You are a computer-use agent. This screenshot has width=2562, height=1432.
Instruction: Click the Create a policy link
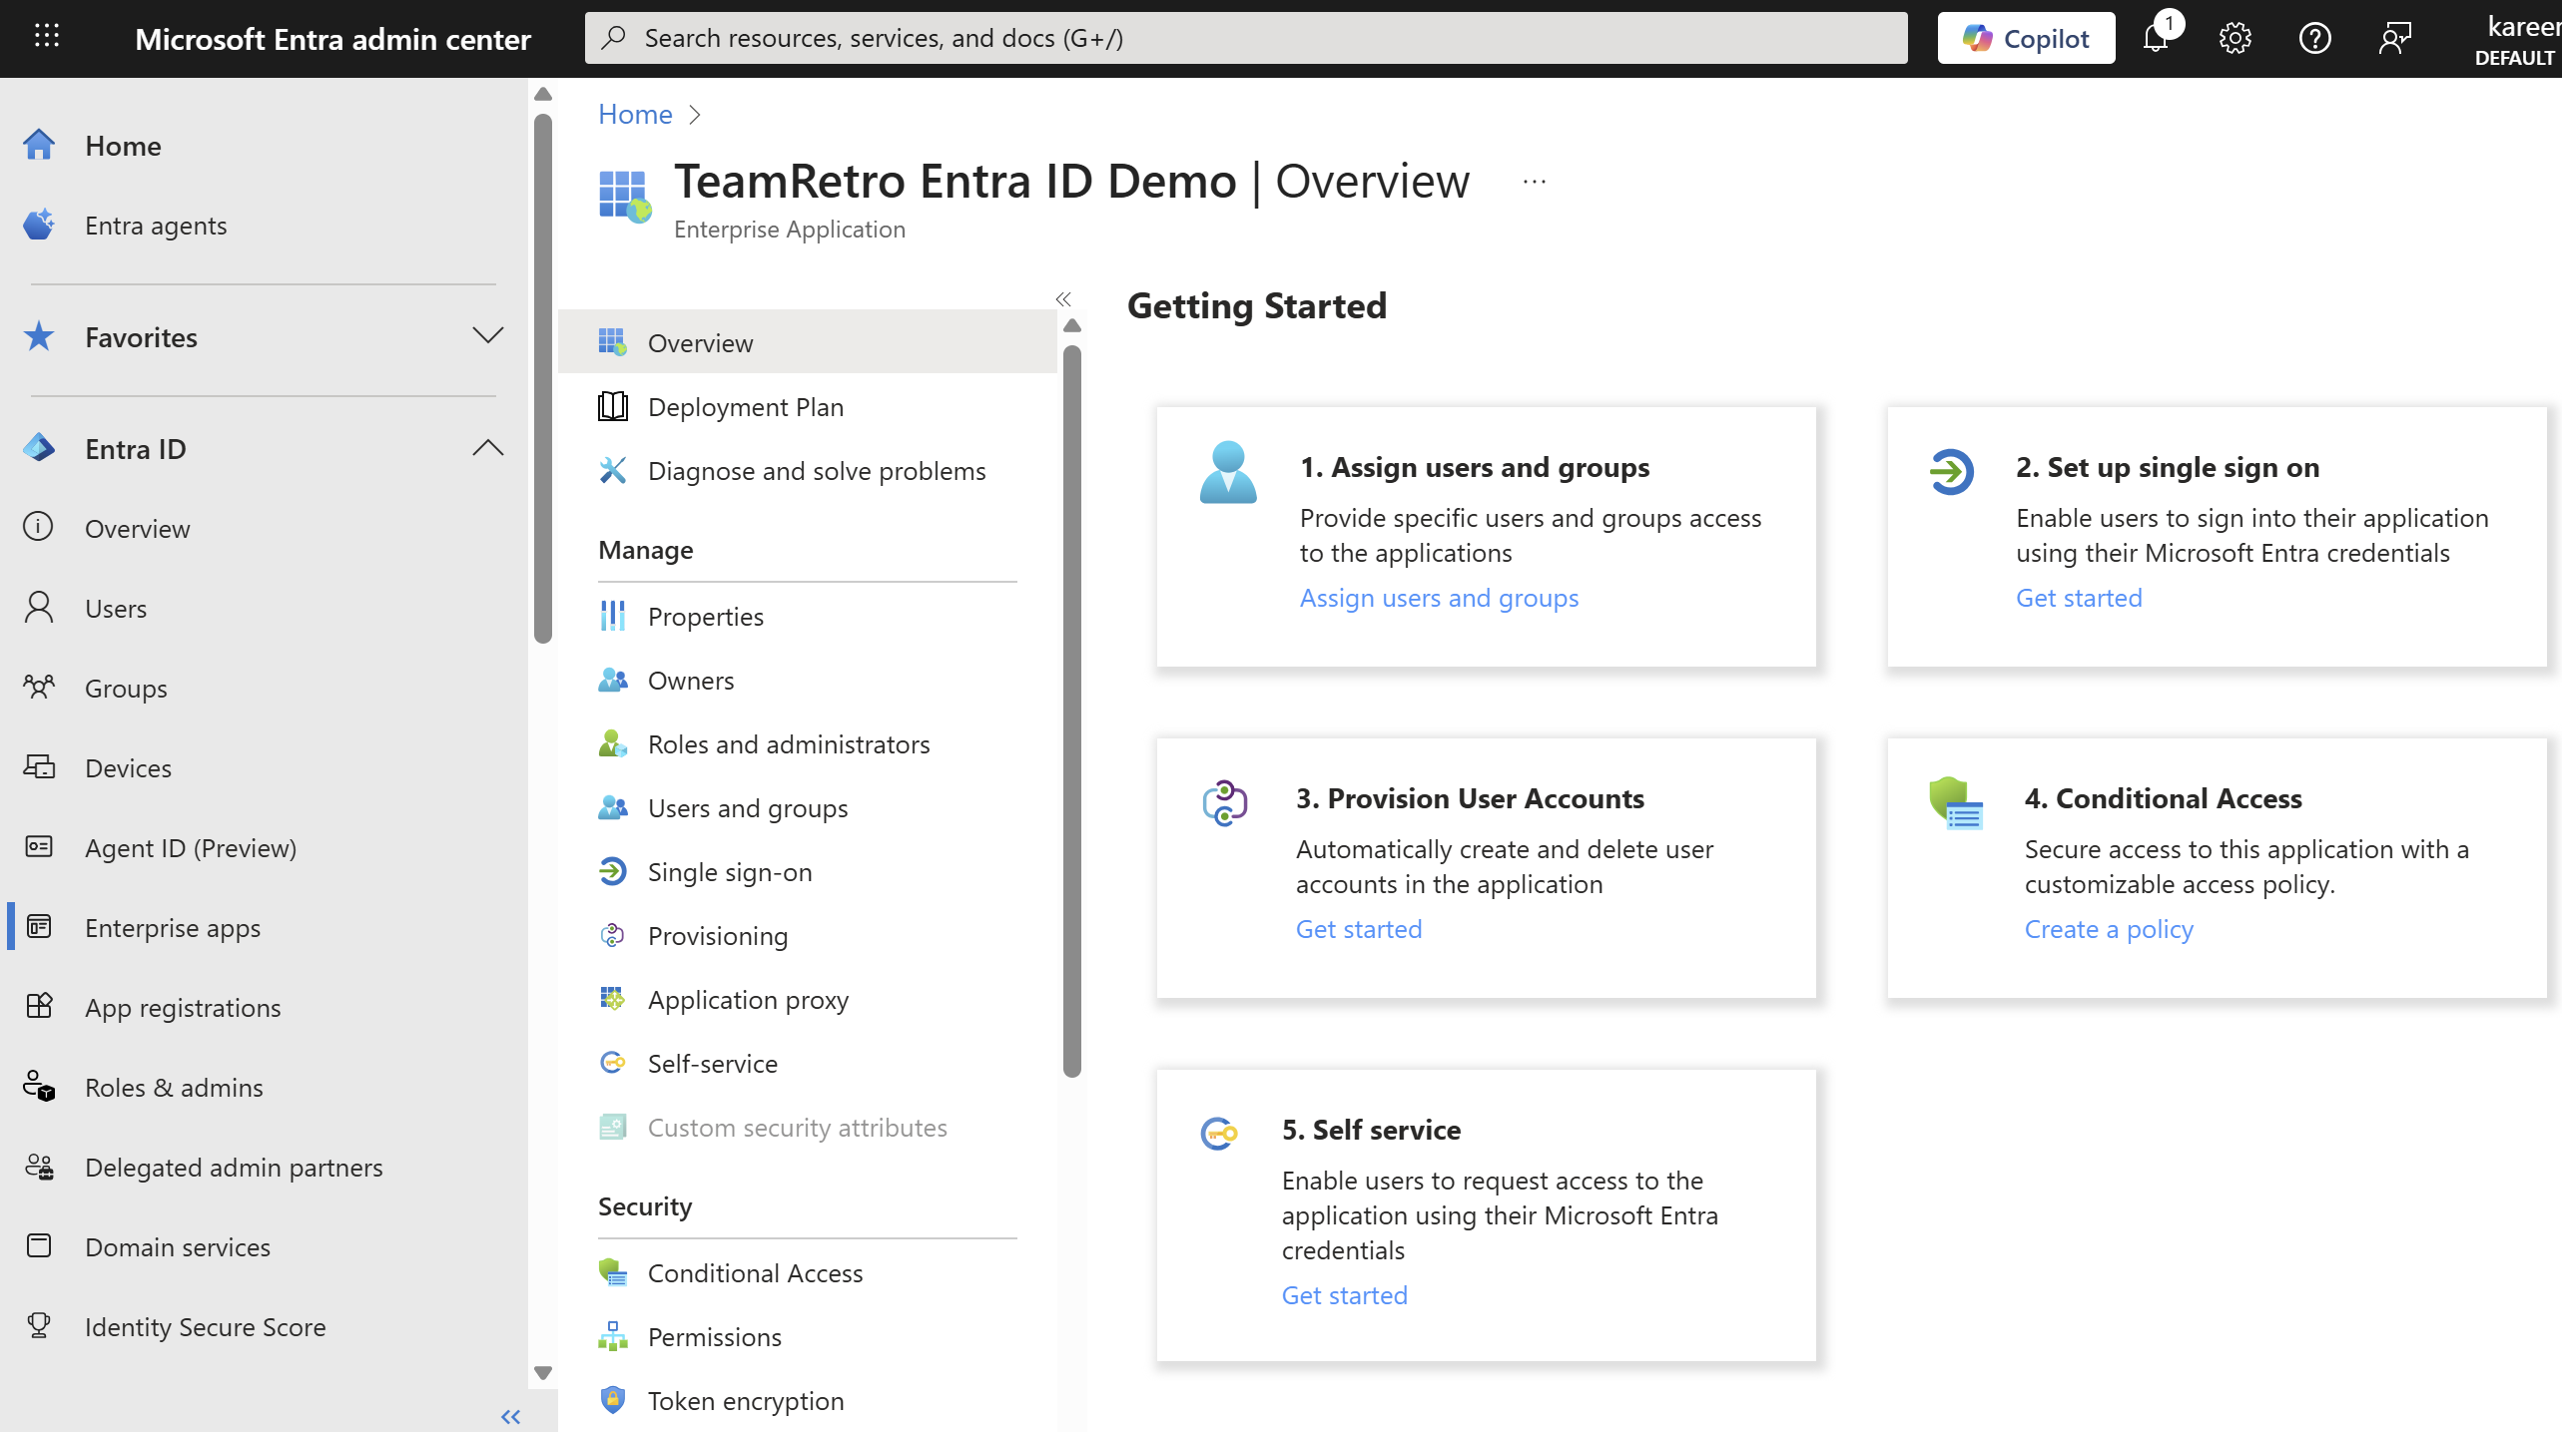coord(2108,928)
